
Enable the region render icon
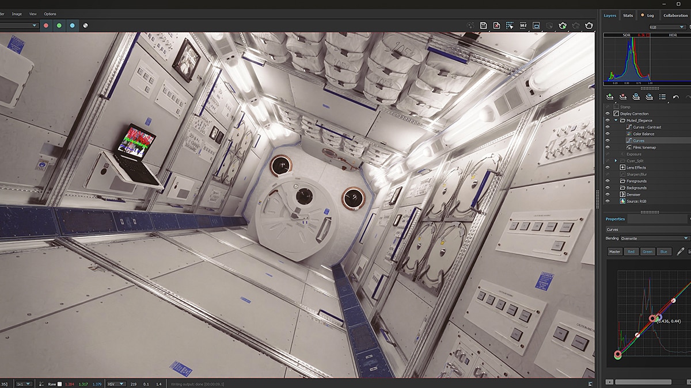(x=536, y=25)
